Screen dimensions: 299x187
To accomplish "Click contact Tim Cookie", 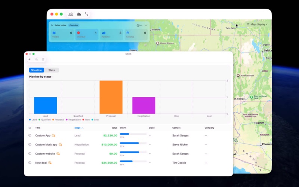I will [179, 163].
